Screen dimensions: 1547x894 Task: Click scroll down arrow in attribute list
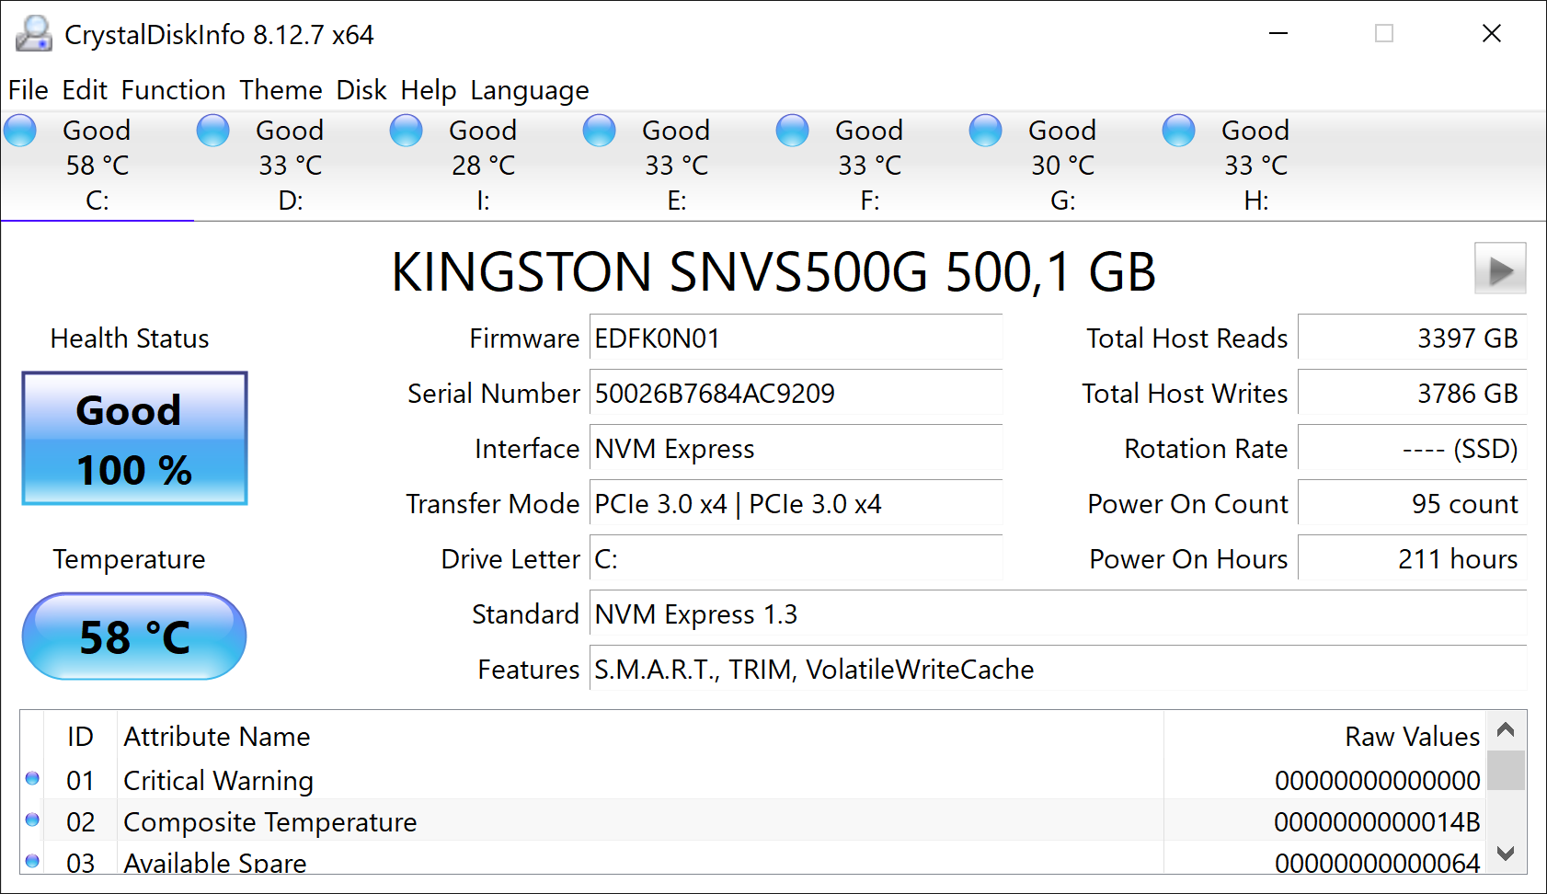click(1506, 854)
